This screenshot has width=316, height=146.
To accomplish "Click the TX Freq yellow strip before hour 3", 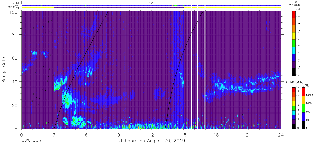I will pos(38,8).
